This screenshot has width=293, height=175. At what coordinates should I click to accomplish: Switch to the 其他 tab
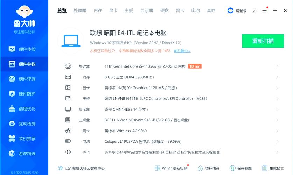coord(211,10)
